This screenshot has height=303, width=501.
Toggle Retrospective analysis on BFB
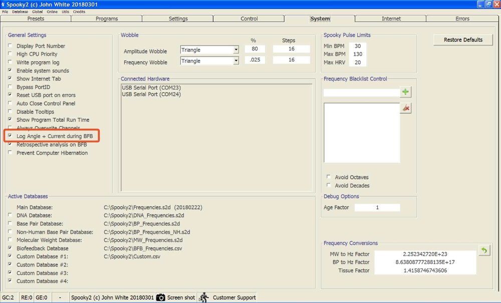[x=10, y=144]
